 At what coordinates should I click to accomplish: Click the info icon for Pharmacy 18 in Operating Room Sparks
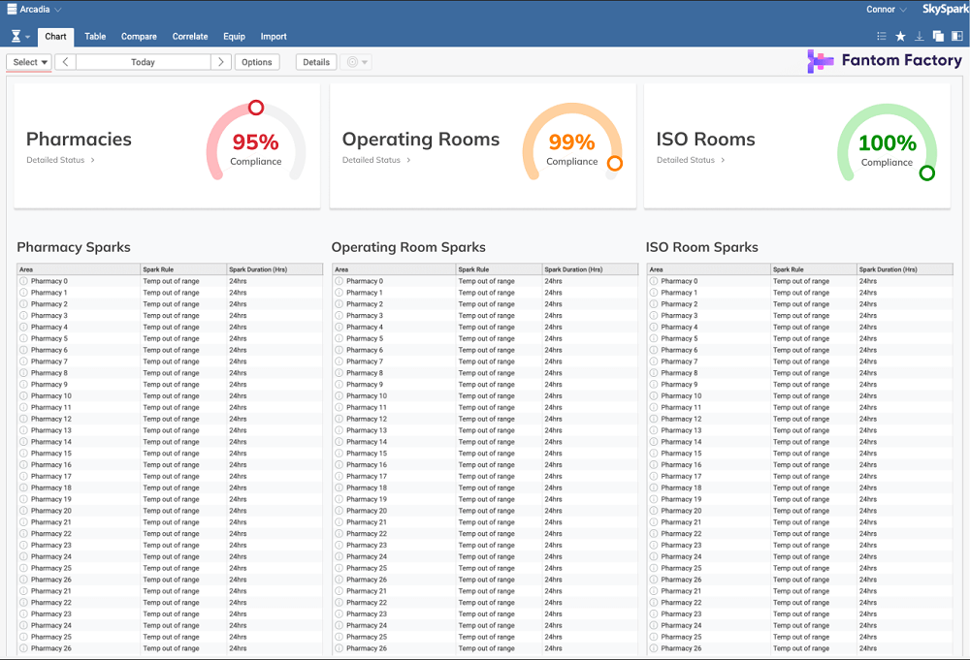[339, 487]
